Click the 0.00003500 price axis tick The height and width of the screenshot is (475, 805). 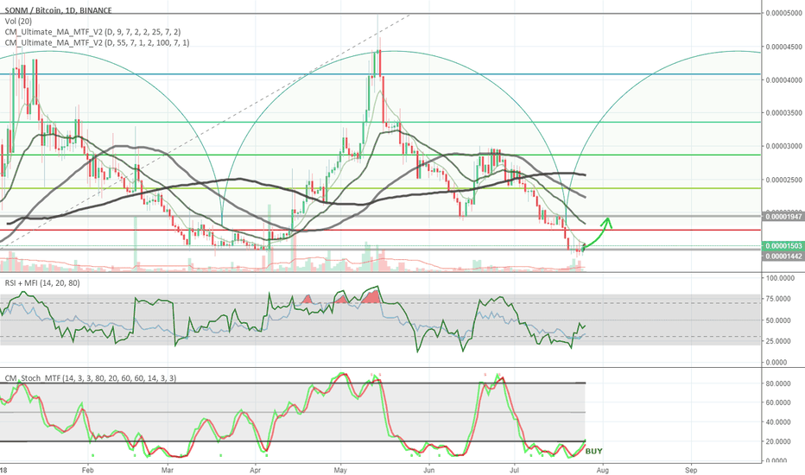[x=784, y=113]
